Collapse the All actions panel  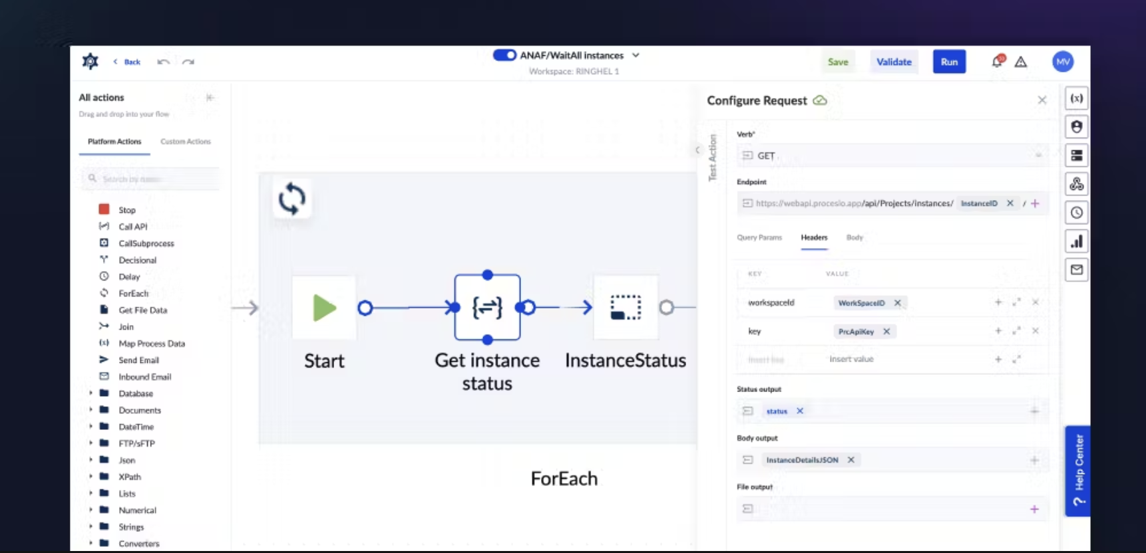pyautogui.click(x=210, y=98)
